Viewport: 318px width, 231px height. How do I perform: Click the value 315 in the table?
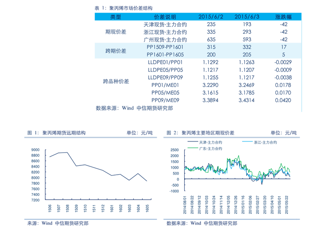pyautogui.click(x=211, y=47)
